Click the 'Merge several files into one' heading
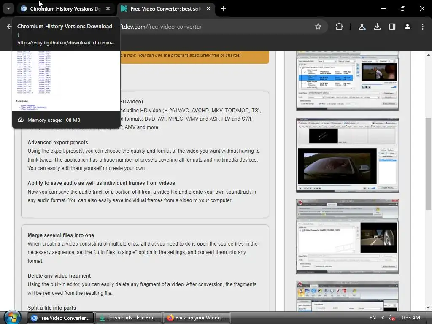 click(61, 235)
